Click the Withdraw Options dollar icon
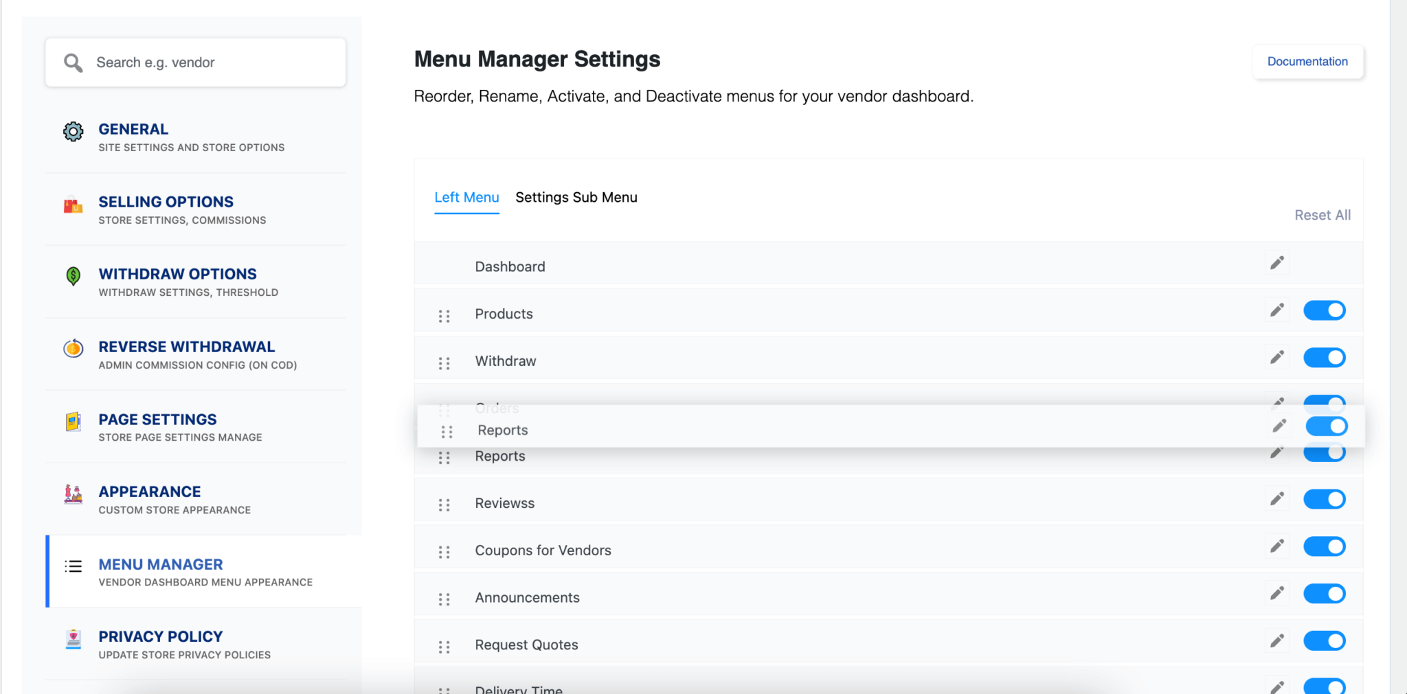This screenshot has height=694, width=1407. [73, 276]
